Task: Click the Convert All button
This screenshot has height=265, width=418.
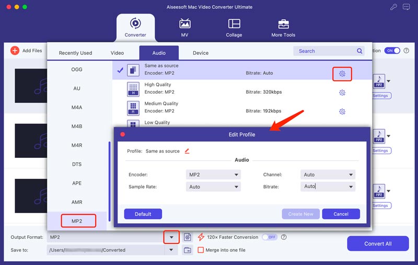Action: point(378,244)
